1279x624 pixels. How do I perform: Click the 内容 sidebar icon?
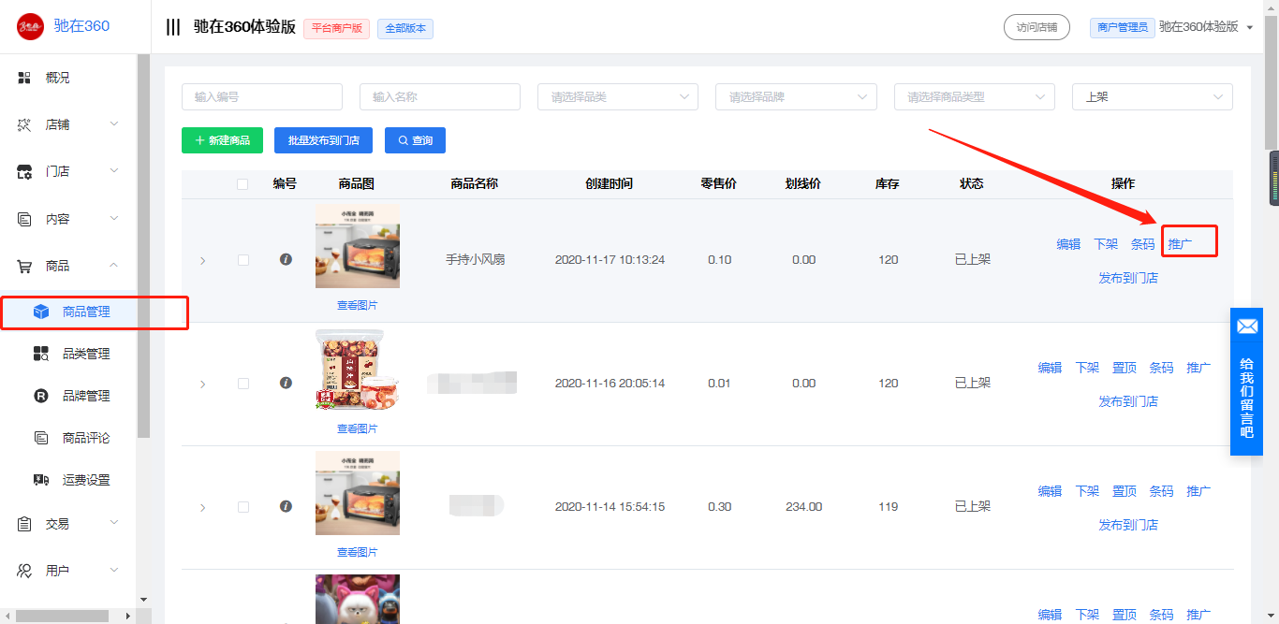coord(25,219)
